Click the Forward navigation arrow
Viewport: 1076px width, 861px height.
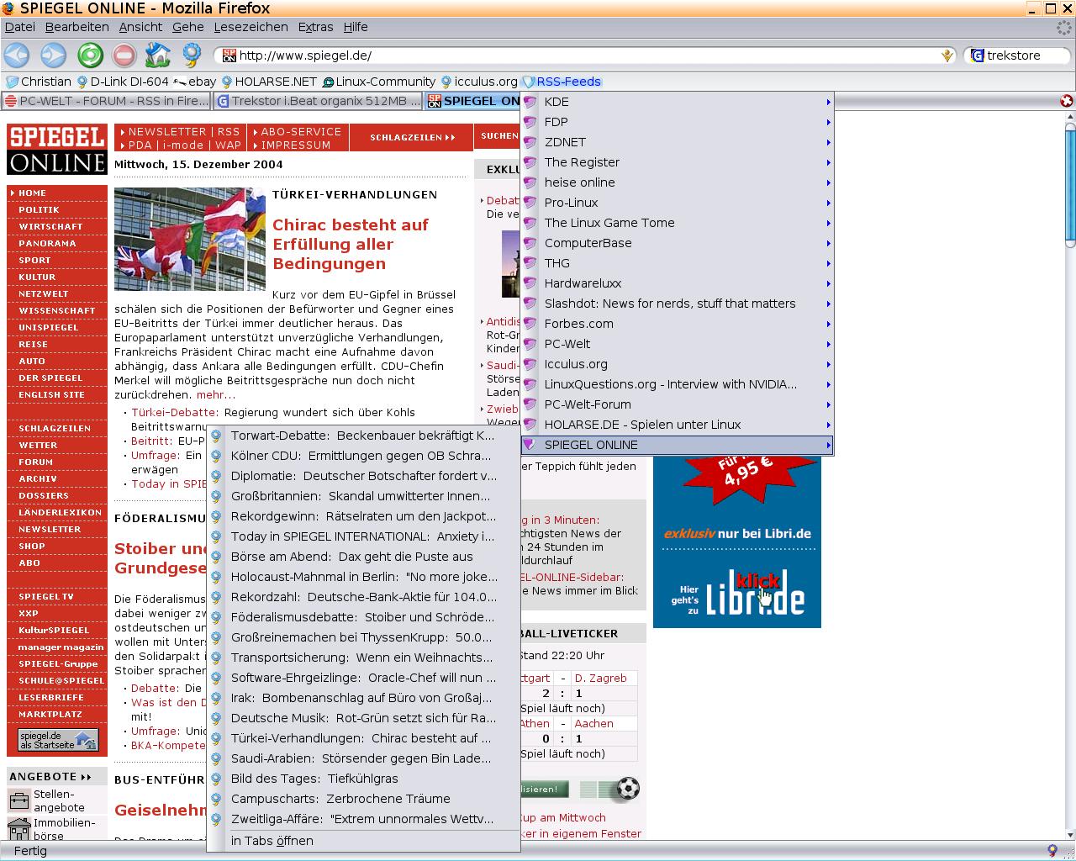53,55
